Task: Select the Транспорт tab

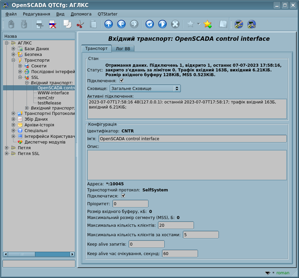Action: 96,49
